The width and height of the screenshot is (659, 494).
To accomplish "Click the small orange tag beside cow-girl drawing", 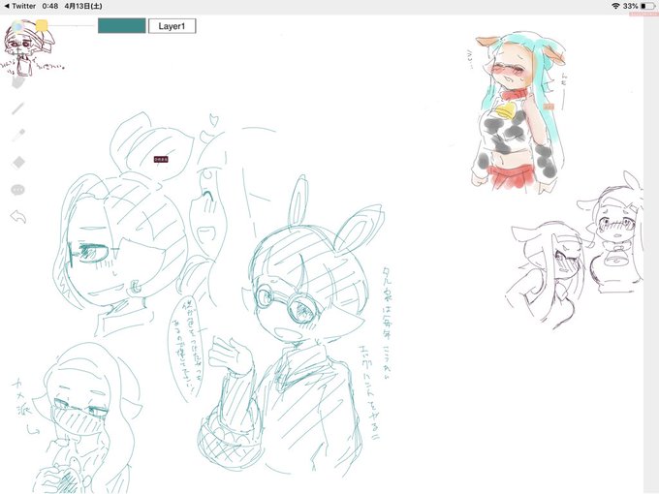I will (x=549, y=107).
